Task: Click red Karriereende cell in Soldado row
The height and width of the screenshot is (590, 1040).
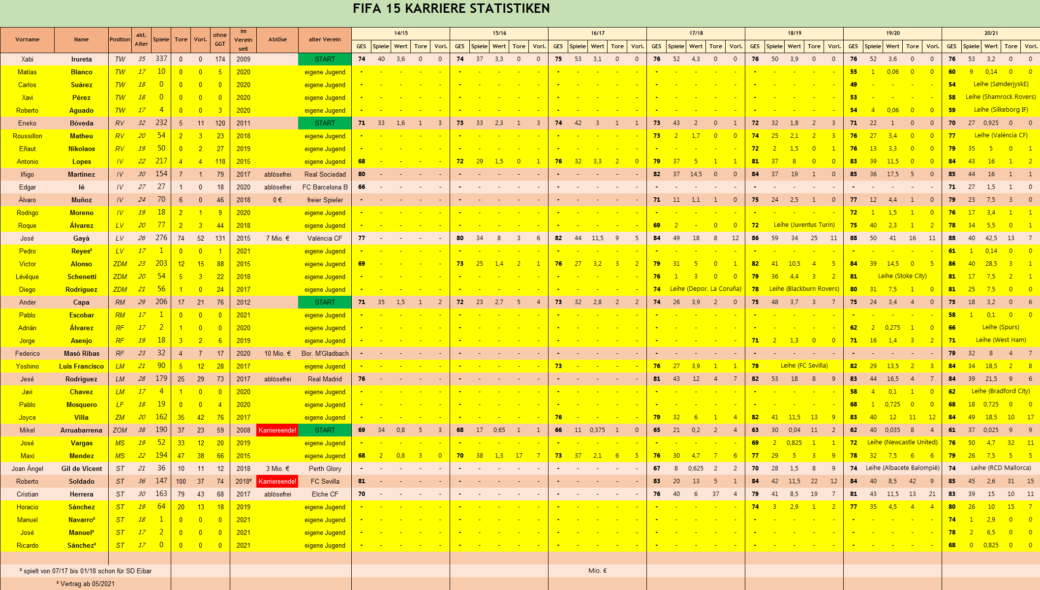Action: (x=277, y=481)
